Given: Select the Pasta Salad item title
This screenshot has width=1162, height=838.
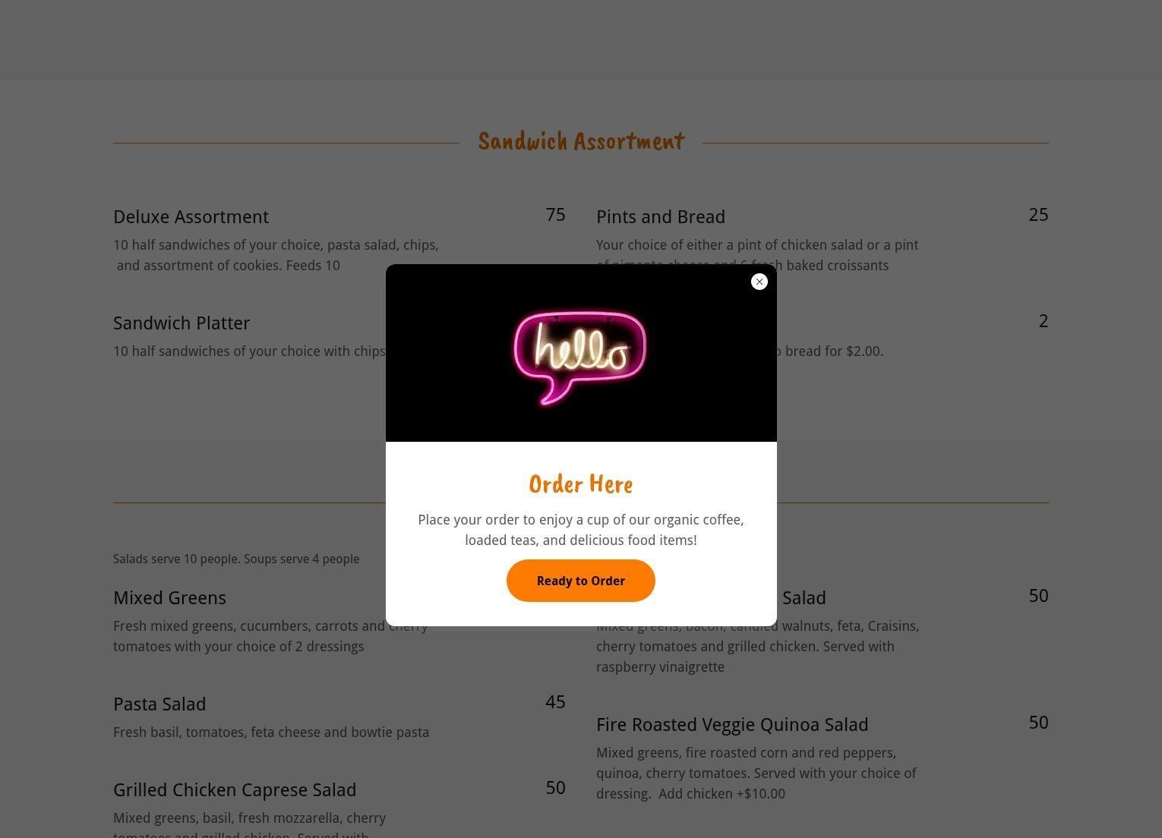Looking at the screenshot, I should coord(159,704).
